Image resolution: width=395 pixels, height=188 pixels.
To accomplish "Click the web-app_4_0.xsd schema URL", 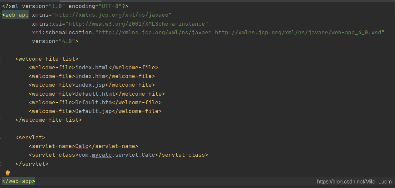I will 299,32.
